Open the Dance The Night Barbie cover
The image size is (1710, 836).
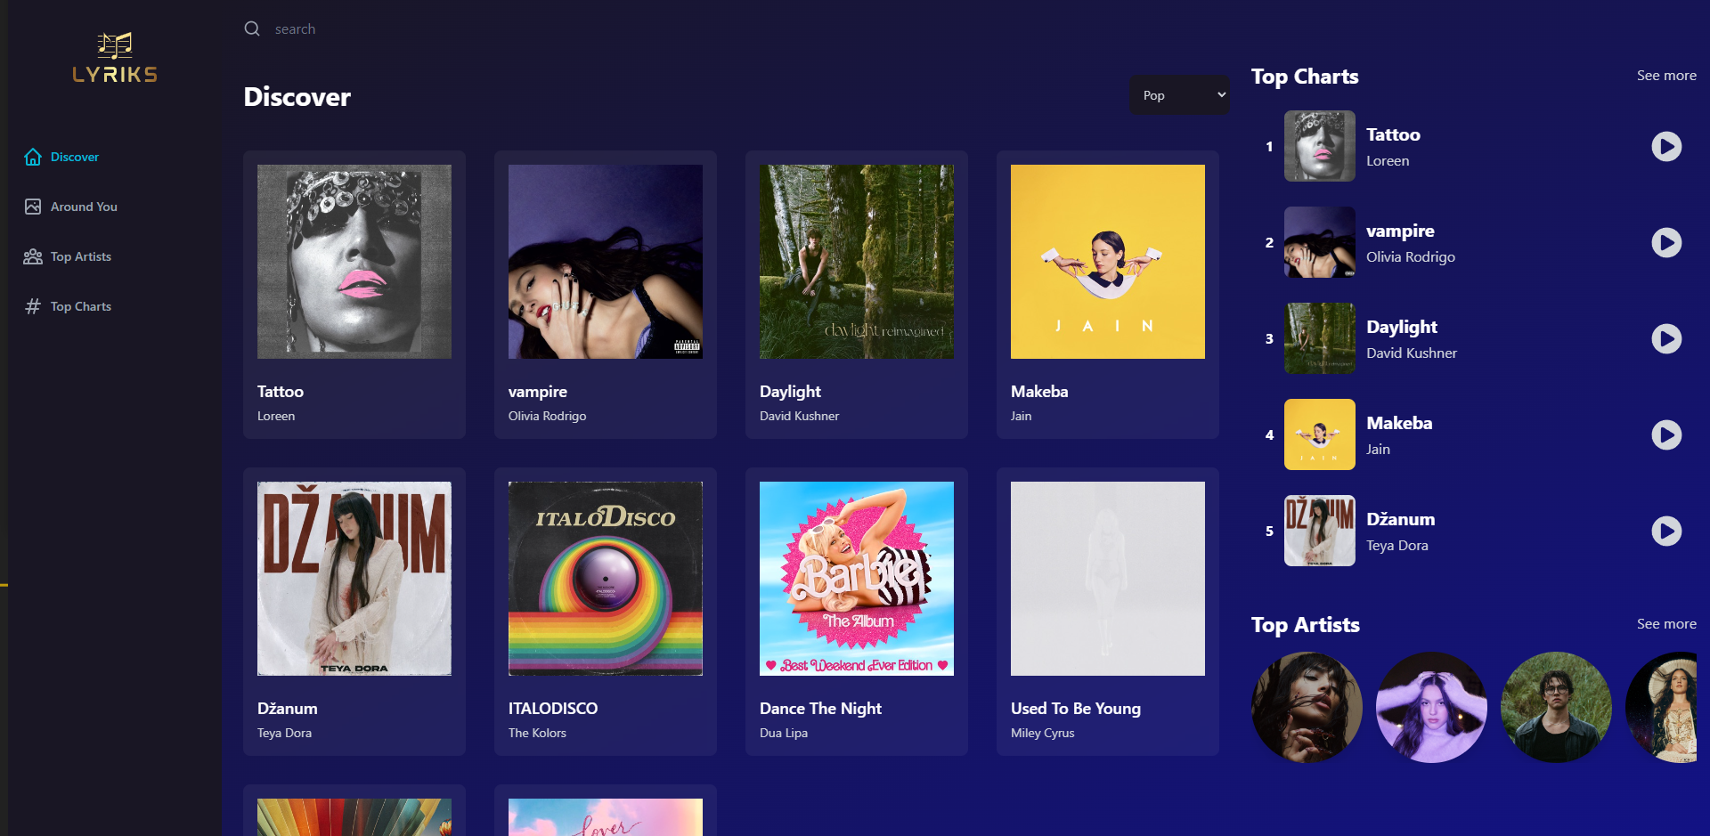857,579
